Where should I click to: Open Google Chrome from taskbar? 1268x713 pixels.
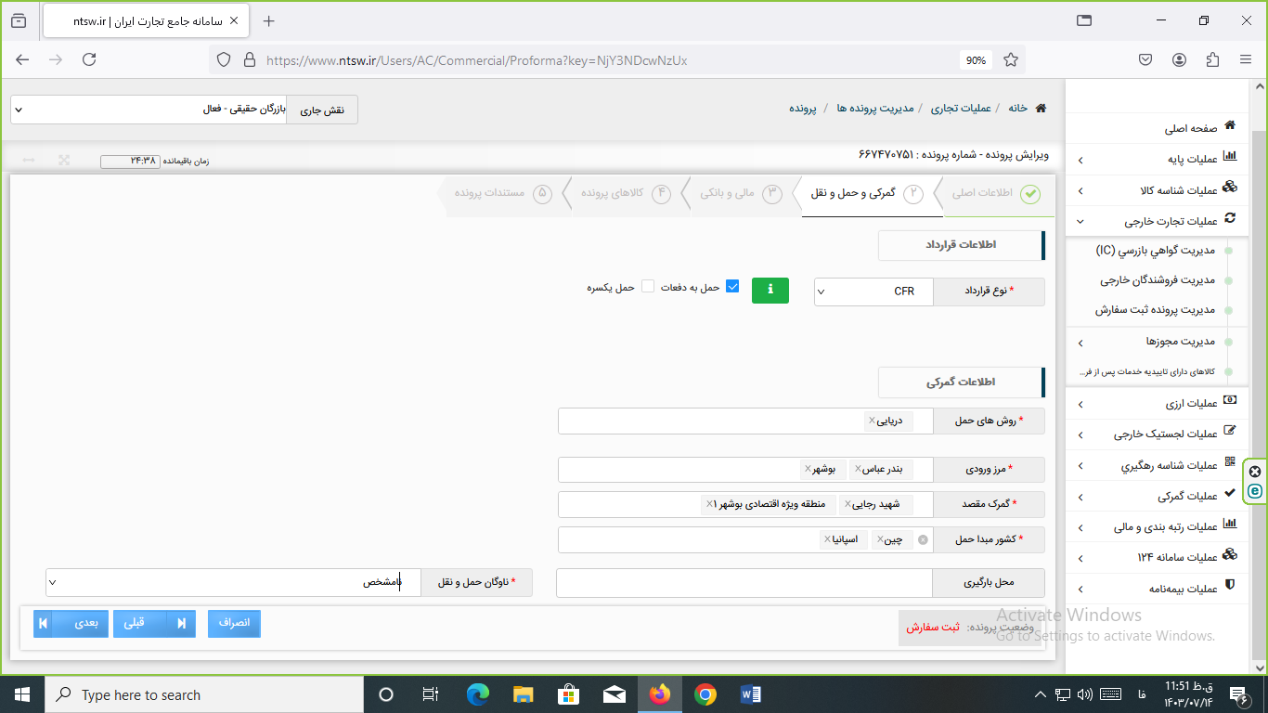[x=705, y=694]
